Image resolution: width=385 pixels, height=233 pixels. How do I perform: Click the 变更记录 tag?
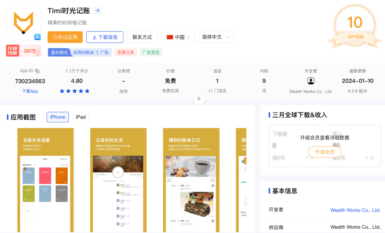[x=126, y=52]
